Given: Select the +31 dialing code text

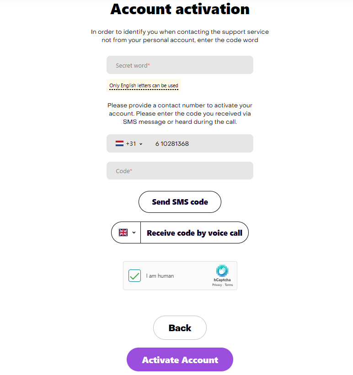Looking at the screenshot, I should click(131, 144).
